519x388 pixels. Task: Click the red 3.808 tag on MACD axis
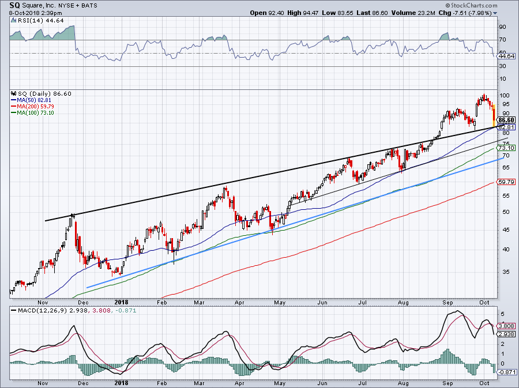(507, 326)
